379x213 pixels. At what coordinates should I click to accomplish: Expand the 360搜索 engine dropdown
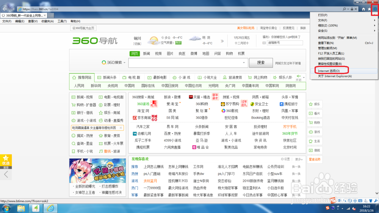124,62
